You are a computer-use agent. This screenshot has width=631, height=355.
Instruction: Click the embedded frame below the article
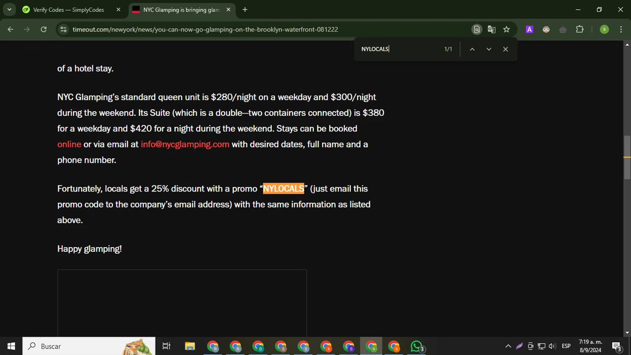point(182,303)
